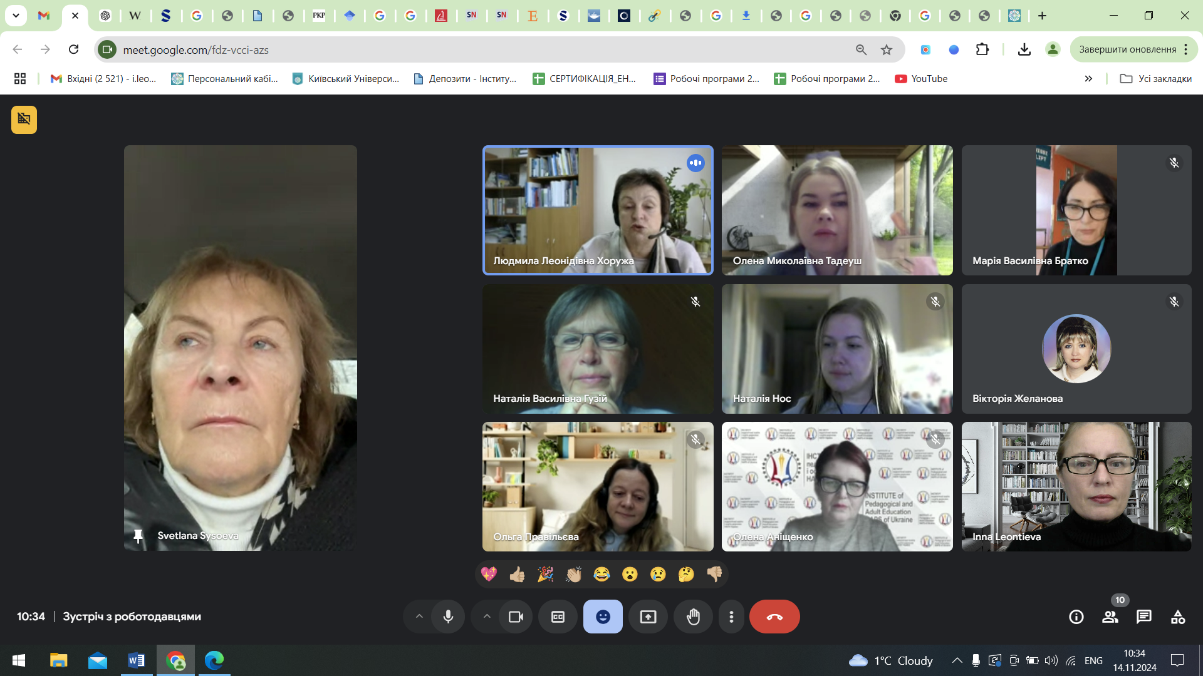Raise hand using the hand icon
Screen dimensions: 1203x676
693,617
